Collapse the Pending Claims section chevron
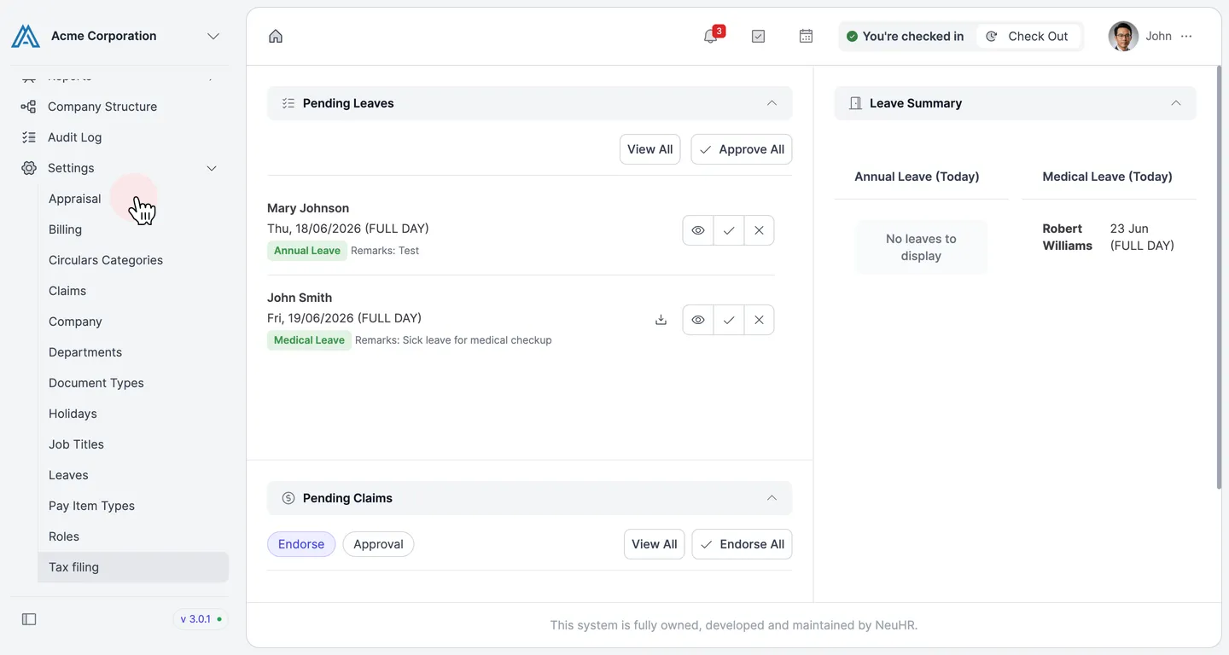This screenshot has height=655, width=1229. 772,498
